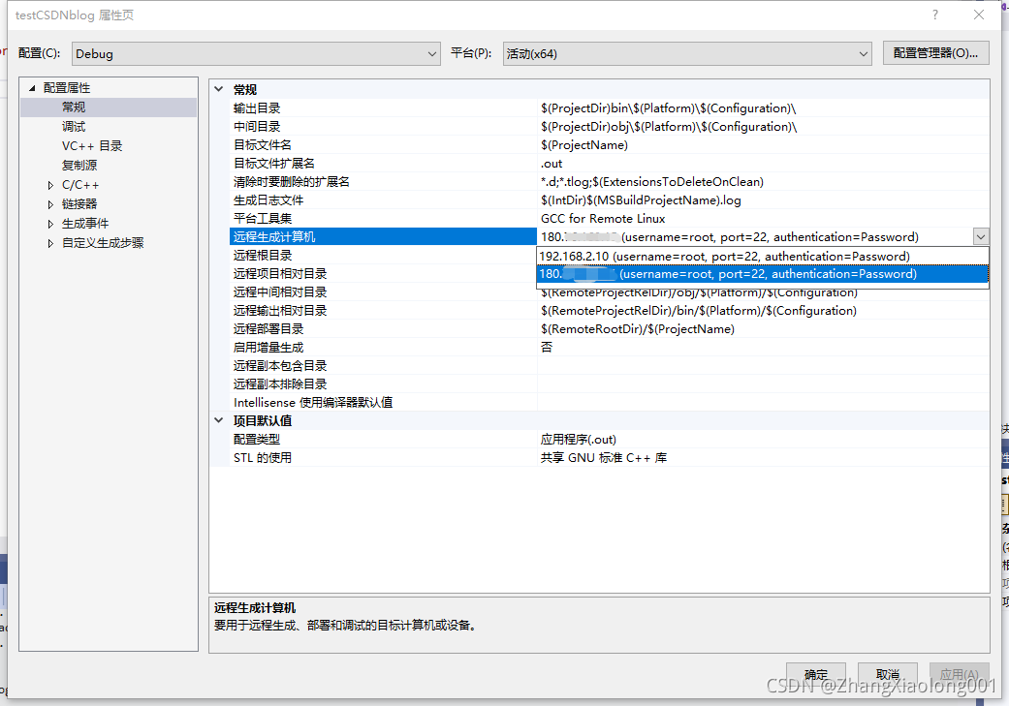This screenshot has height=706, width=1009.
Task: Click the help question mark button
Action: coord(935,15)
